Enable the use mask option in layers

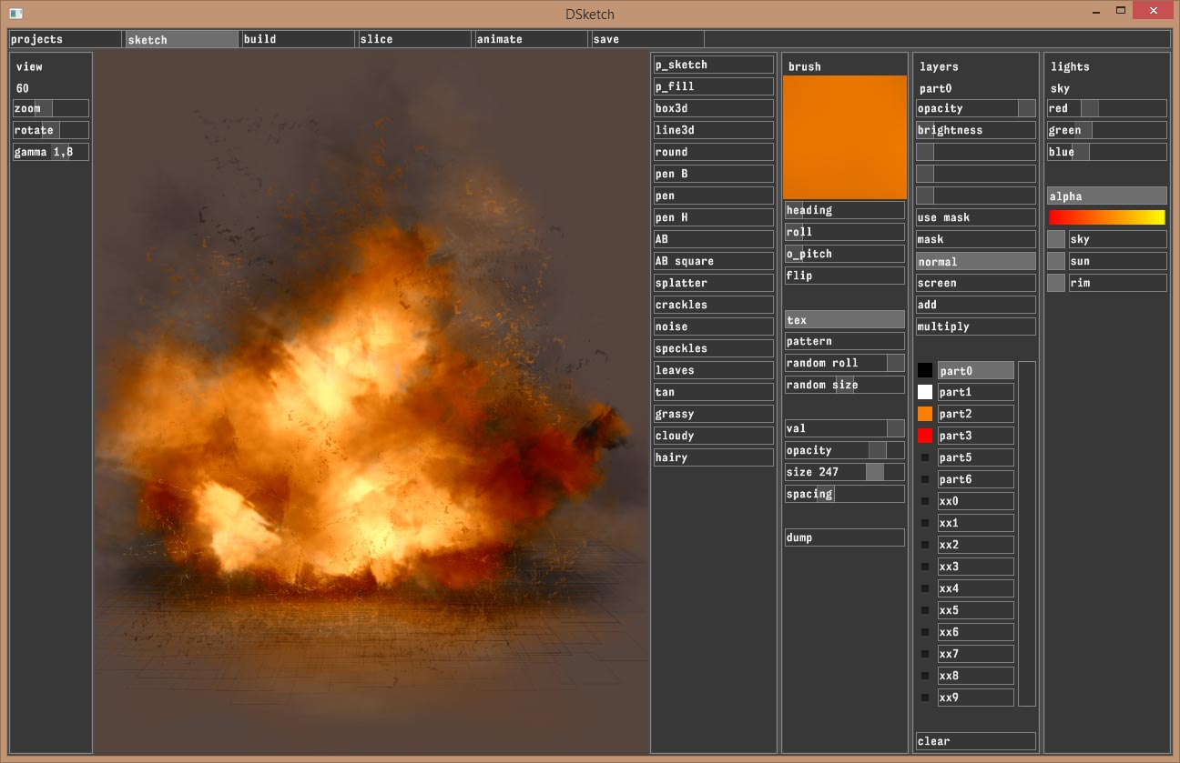coord(975,217)
